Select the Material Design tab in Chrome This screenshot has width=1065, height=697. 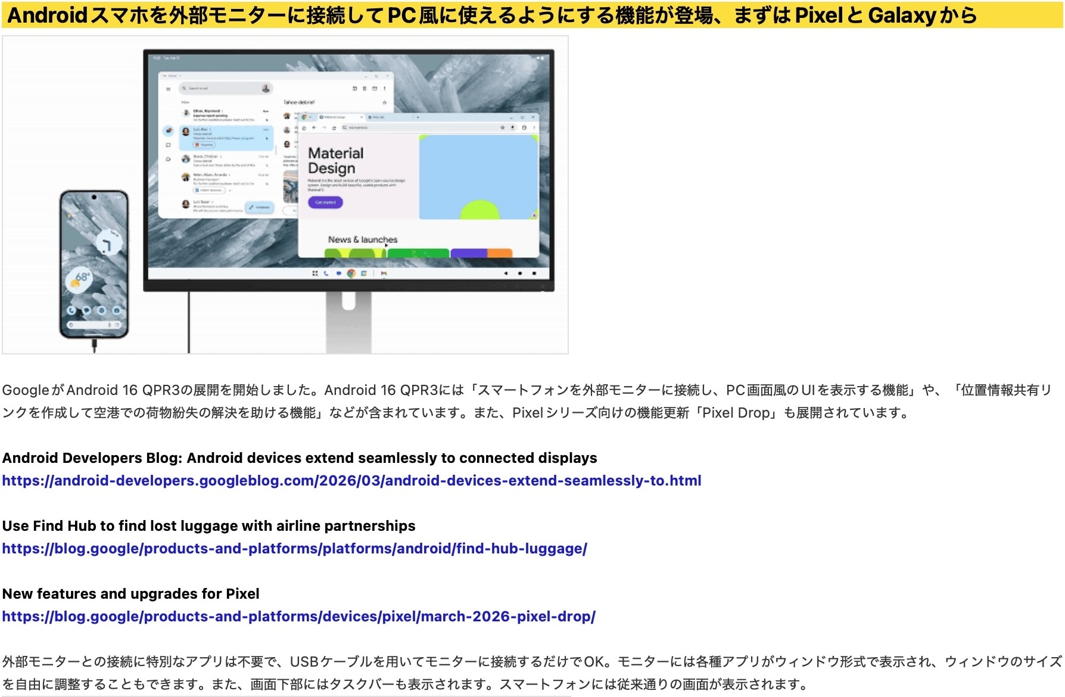coord(334,117)
